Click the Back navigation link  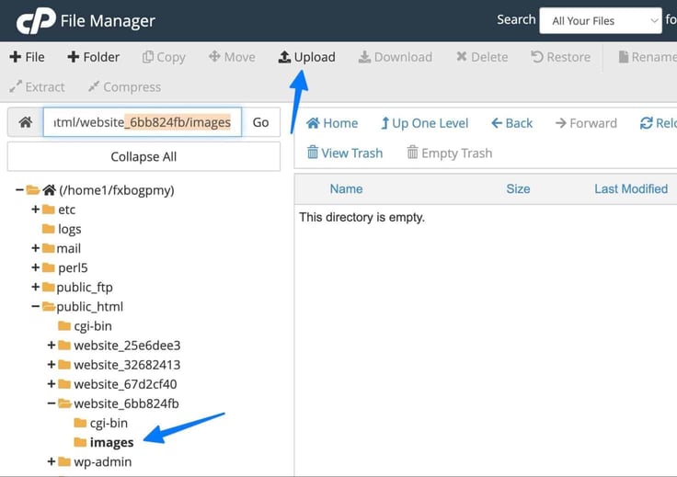[511, 123]
